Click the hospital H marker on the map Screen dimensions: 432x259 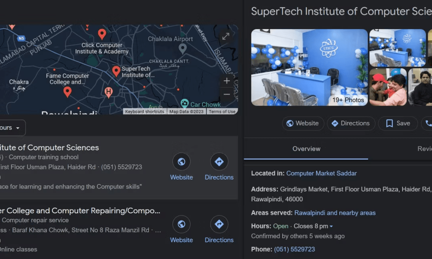[x=108, y=92]
